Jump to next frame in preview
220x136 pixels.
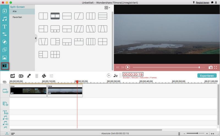tap(123, 67)
